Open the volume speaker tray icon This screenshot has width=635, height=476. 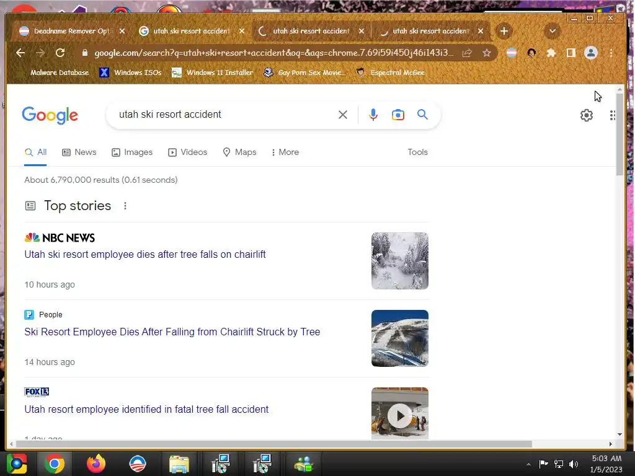click(574, 464)
